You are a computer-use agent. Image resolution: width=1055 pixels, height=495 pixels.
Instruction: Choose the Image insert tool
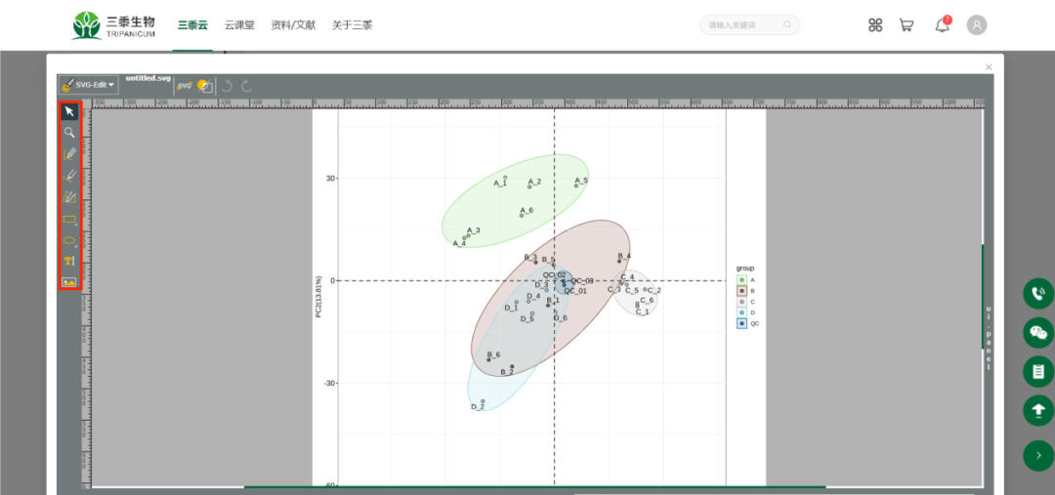pyautogui.click(x=69, y=282)
